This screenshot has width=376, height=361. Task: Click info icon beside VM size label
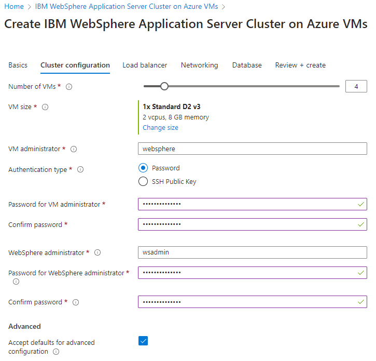point(45,107)
